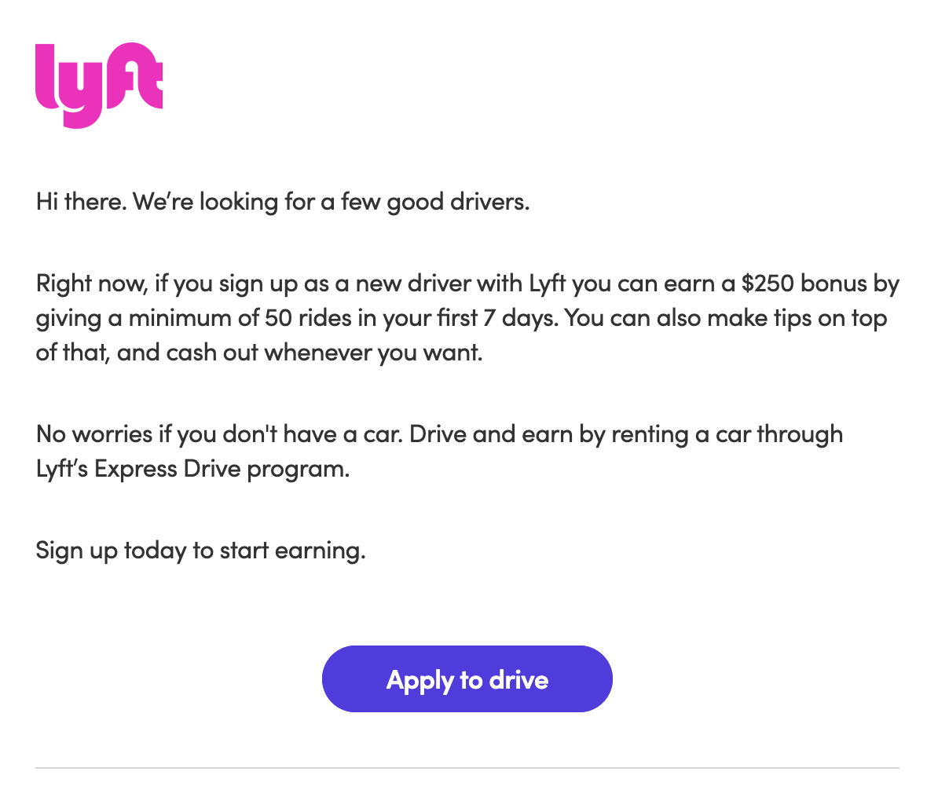This screenshot has height=790, width=938.
Task: Click the horizontal divider below the button
Action: point(467,768)
